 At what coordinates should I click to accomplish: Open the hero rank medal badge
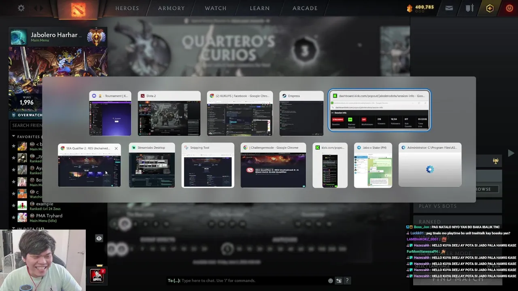click(x=96, y=37)
